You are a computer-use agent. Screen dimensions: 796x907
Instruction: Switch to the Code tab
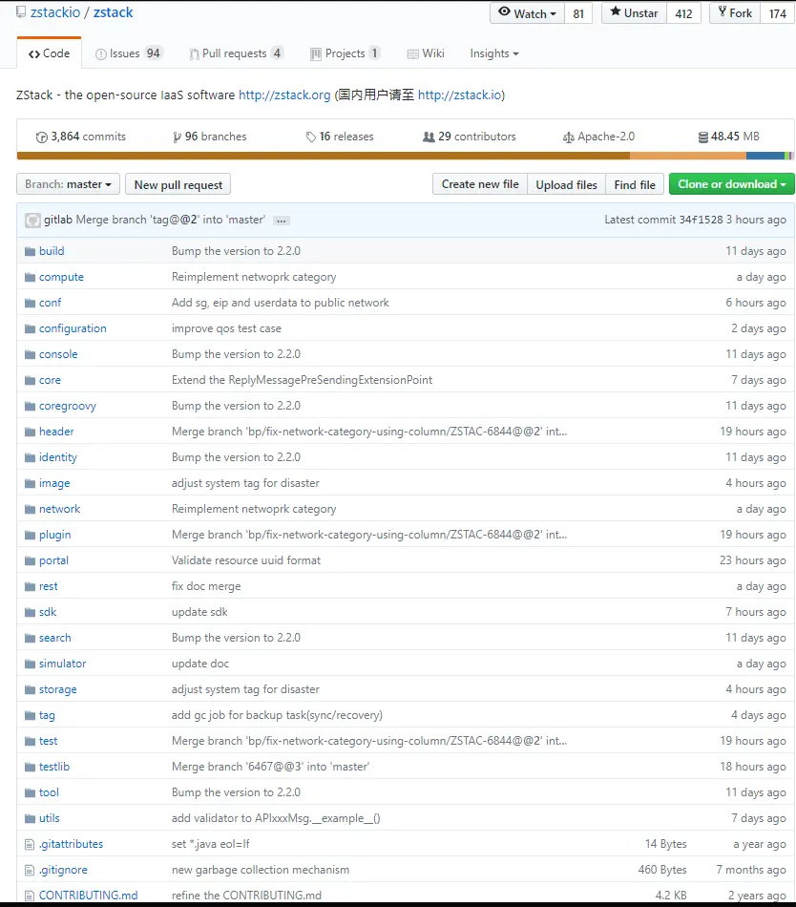point(49,53)
